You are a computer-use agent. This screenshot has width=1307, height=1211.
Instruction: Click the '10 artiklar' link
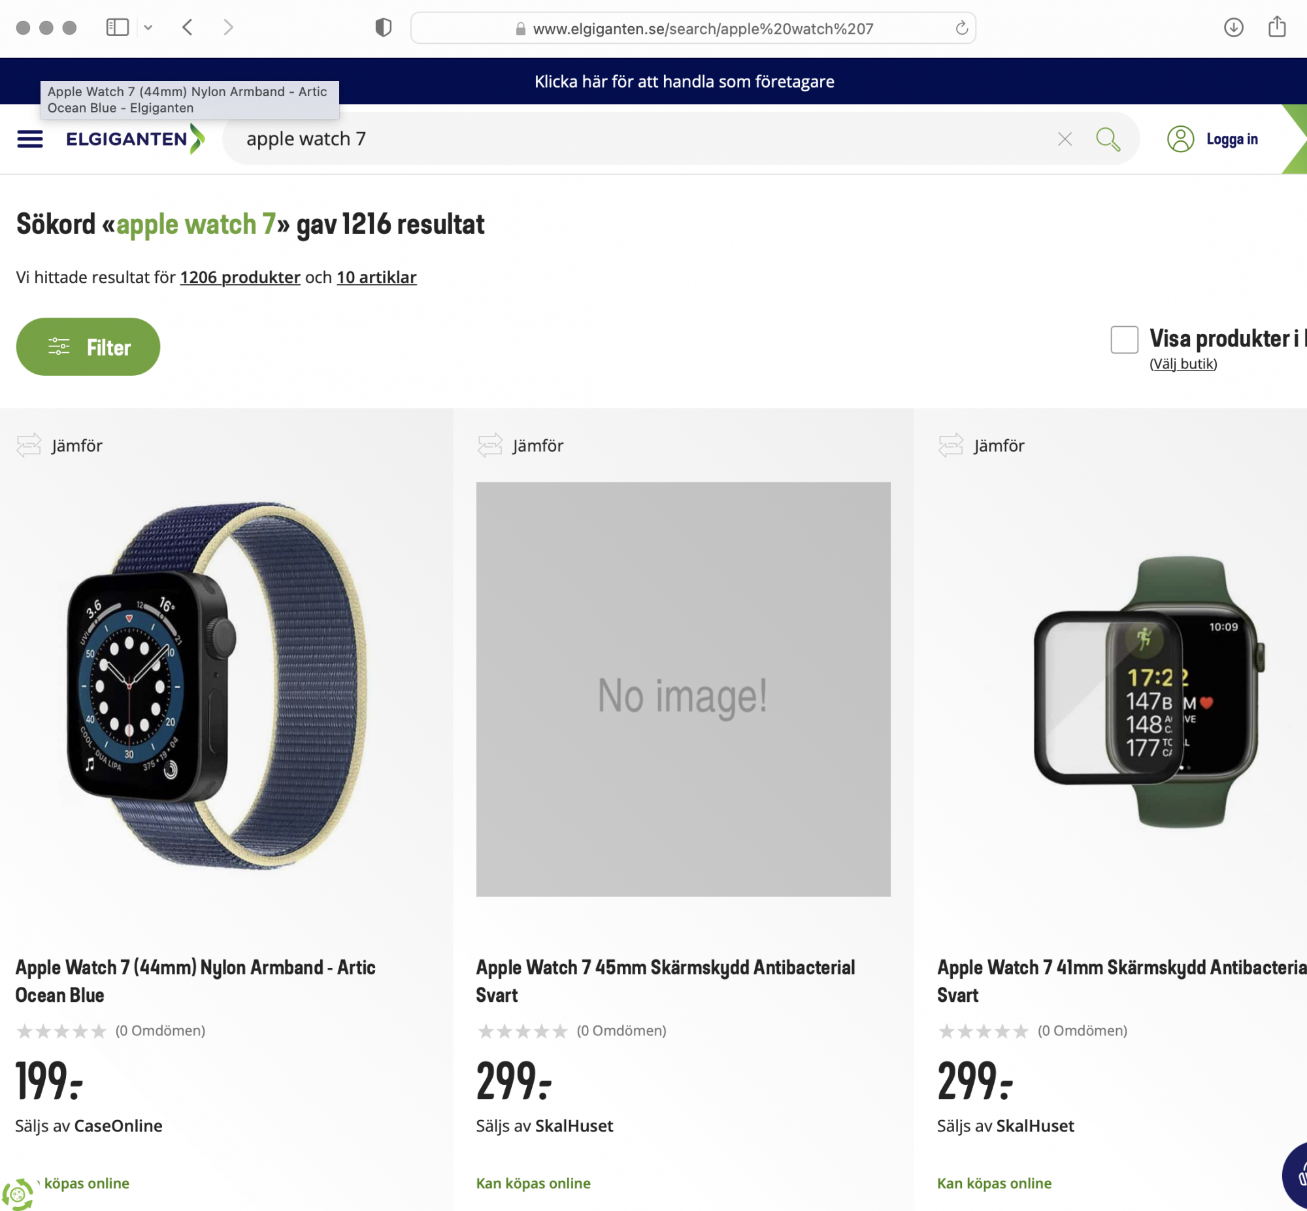pos(376,277)
